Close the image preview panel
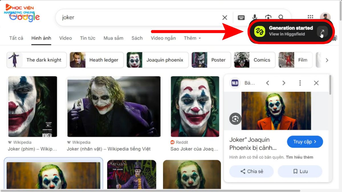Image resolution: width=342 pixels, height=192 pixels. (x=316, y=83)
